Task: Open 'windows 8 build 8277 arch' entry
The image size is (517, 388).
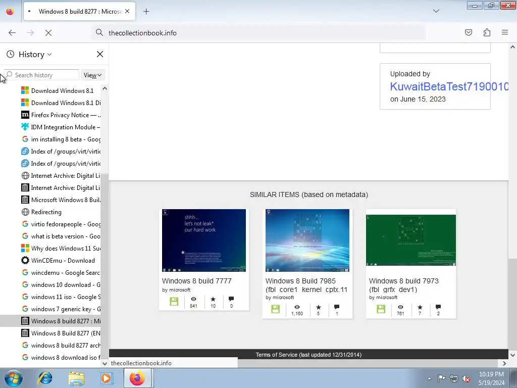Action: pyautogui.click(x=61, y=346)
